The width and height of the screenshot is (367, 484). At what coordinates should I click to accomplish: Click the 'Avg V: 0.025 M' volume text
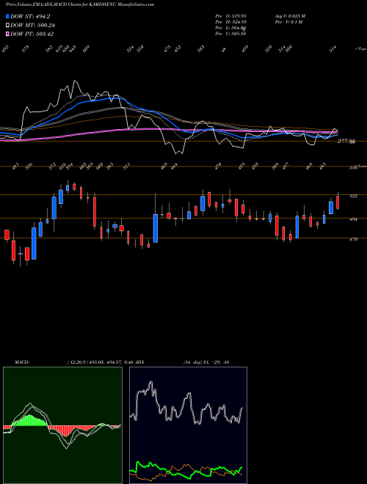pyautogui.click(x=290, y=16)
